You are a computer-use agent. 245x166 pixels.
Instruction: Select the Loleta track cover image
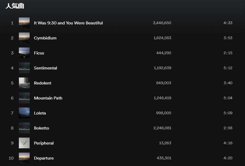point(24,113)
